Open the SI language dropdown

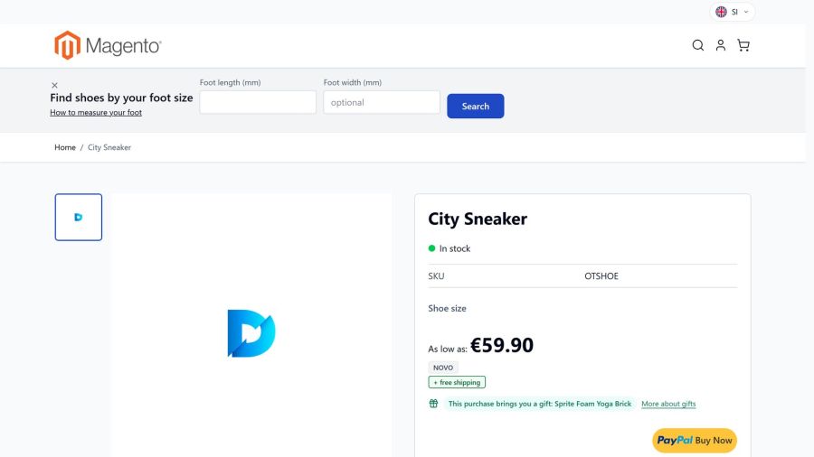click(x=733, y=12)
